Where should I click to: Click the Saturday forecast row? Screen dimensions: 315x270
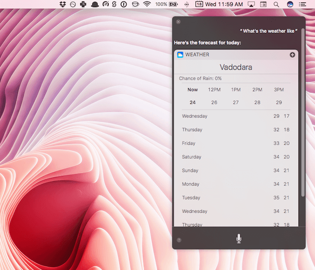click(236, 157)
